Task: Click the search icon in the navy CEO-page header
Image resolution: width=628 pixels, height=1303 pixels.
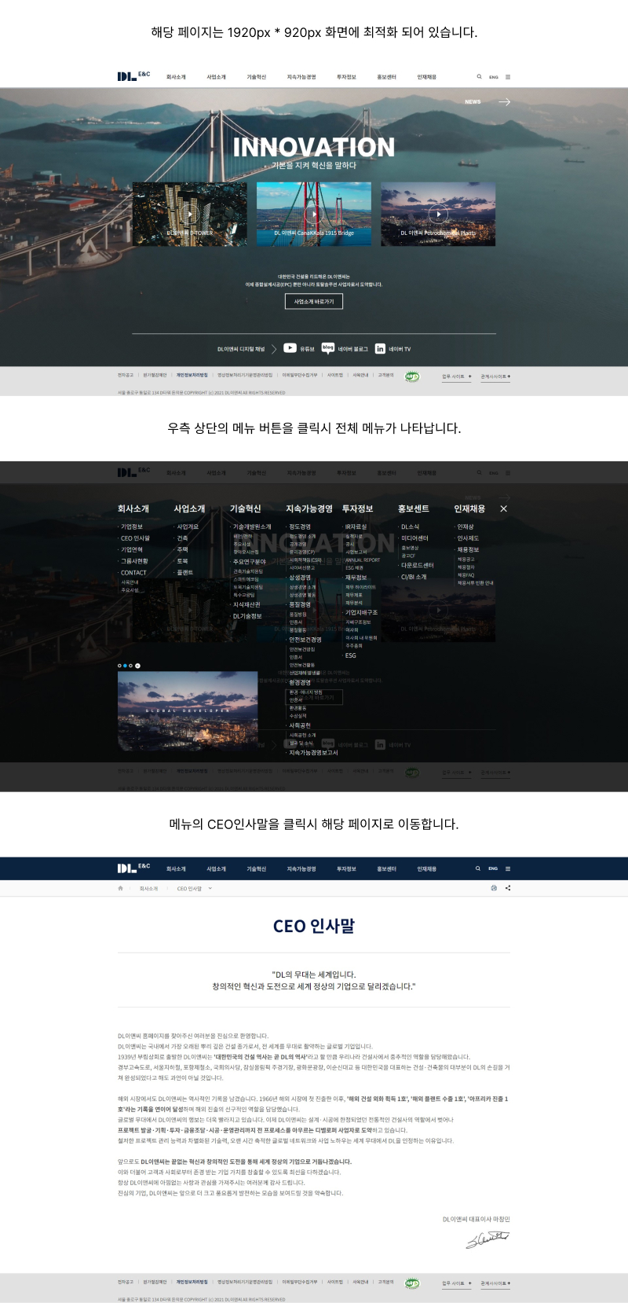Action: [477, 868]
